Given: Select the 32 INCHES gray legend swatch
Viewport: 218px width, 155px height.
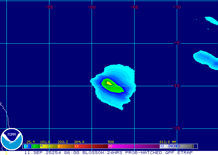Looking at the screenshot, I should coord(177,146).
